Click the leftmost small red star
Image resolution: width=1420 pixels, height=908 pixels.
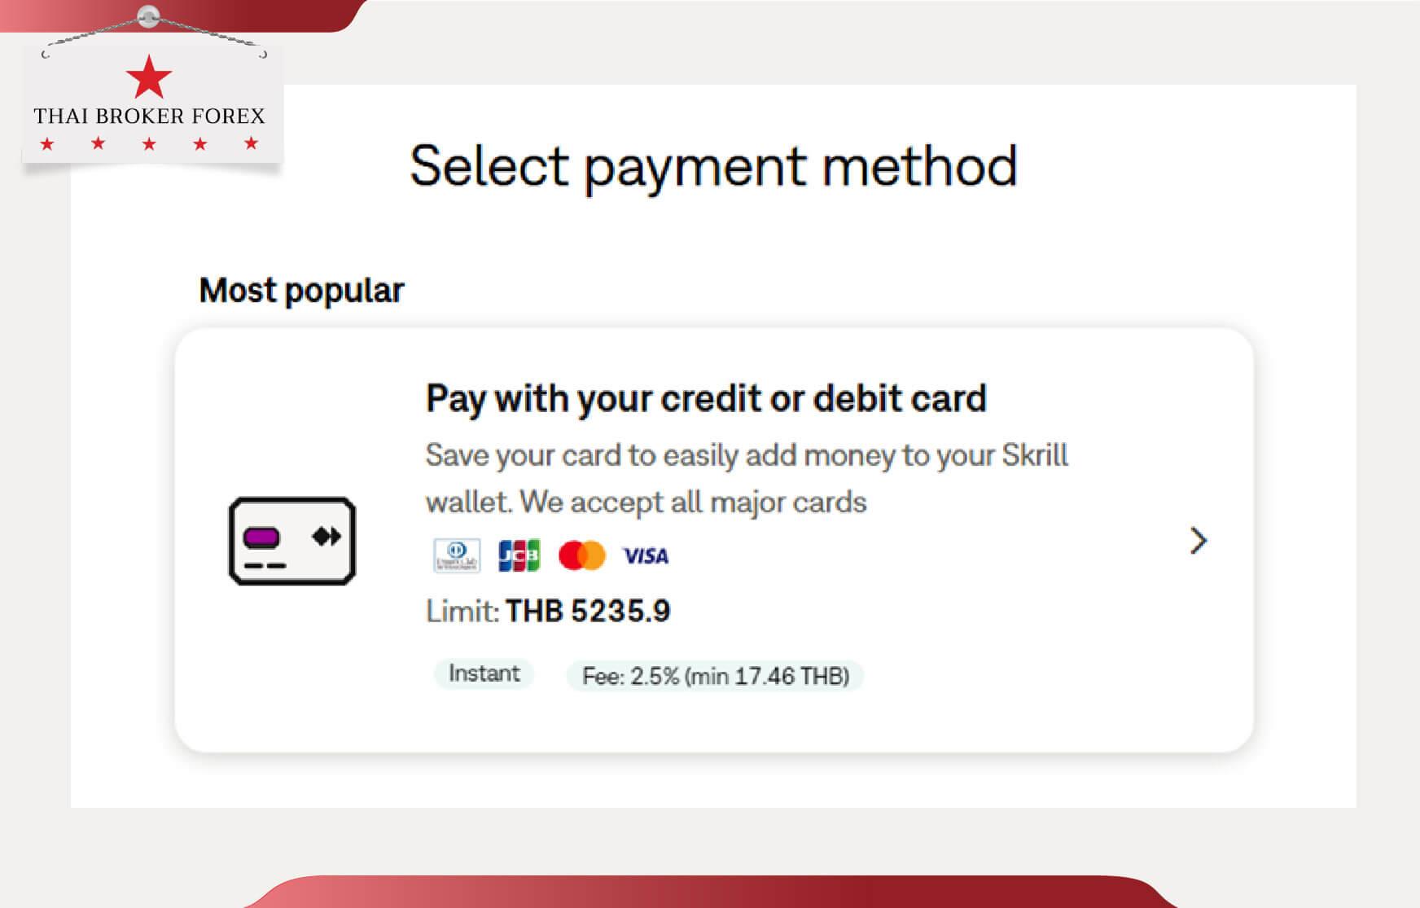click(x=47, y=144)
